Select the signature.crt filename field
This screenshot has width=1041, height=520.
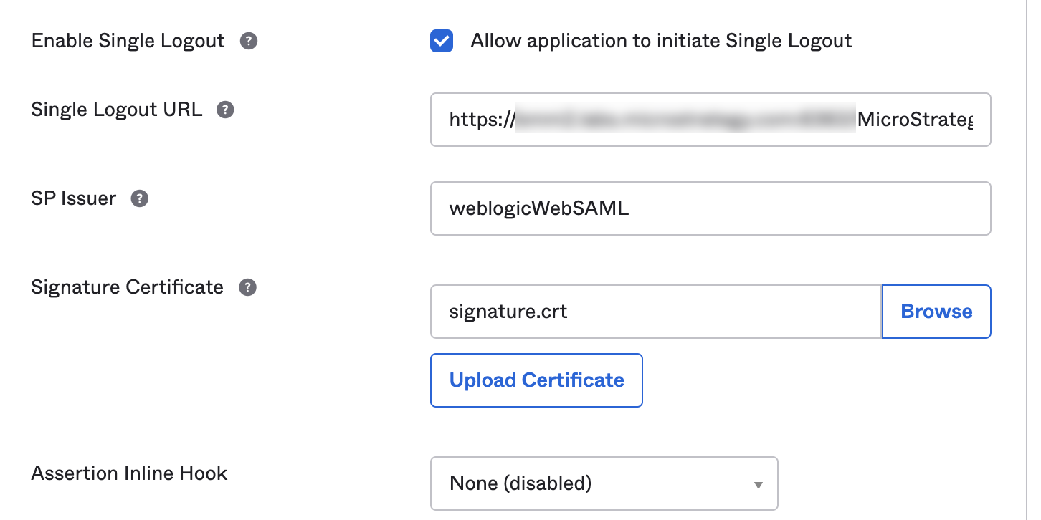click(x=655, y=311)
